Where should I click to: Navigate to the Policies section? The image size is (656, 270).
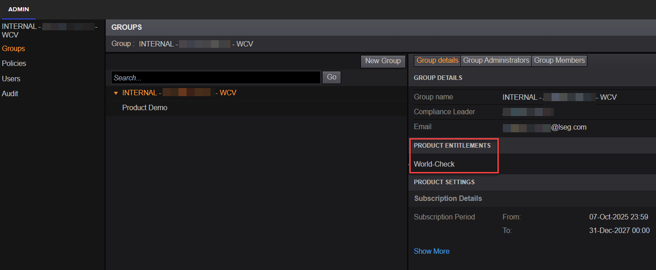pyautogui.click(x=14, y=63)
